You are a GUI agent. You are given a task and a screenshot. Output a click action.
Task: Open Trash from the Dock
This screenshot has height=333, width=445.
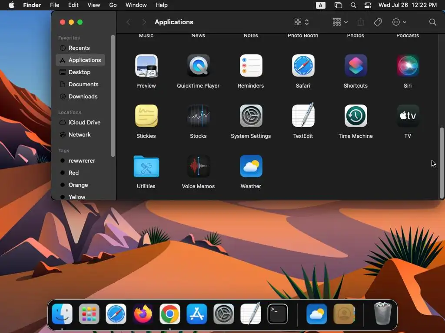tap(383, 313)
